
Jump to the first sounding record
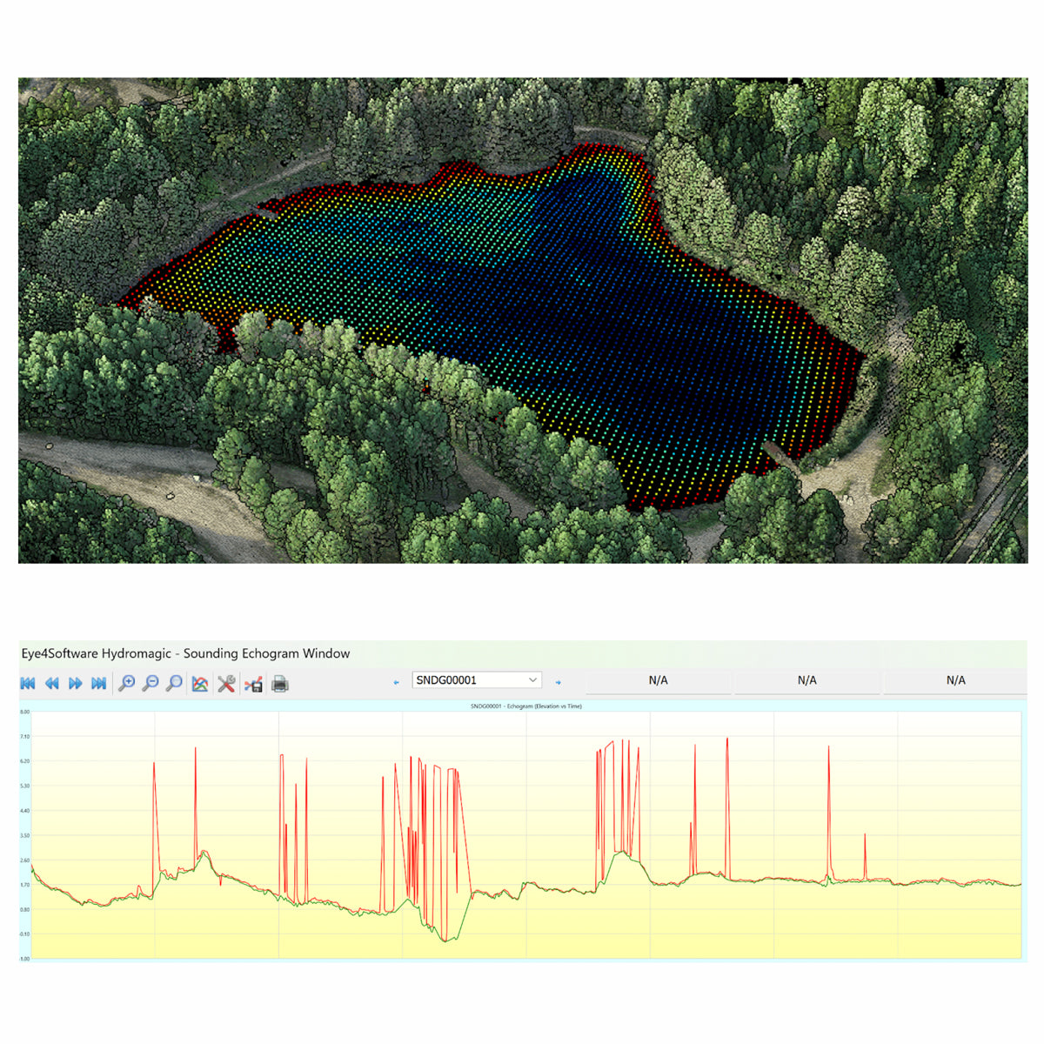coord(28,684)
